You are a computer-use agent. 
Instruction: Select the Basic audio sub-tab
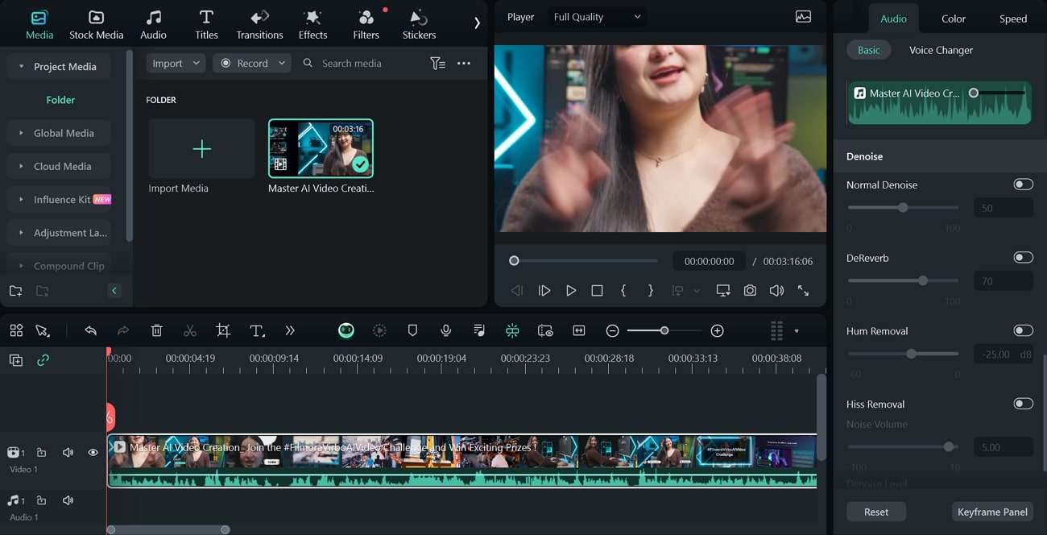point(868,50)
